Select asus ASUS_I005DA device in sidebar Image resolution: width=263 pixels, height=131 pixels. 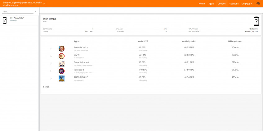pyautogui.click(x=20, y=20)
